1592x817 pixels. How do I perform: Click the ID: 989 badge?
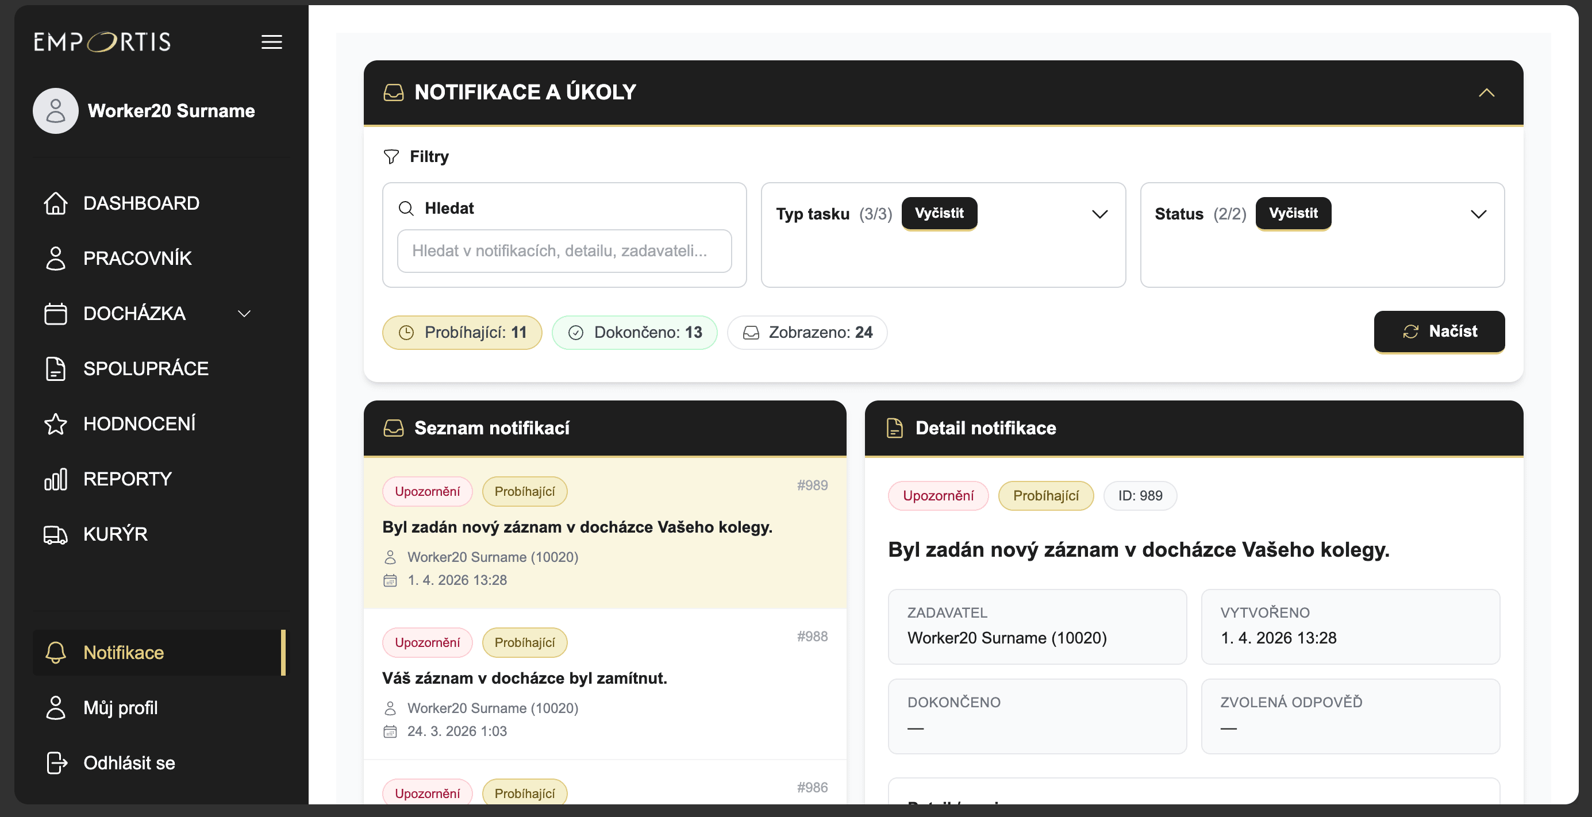(1140, 496)
